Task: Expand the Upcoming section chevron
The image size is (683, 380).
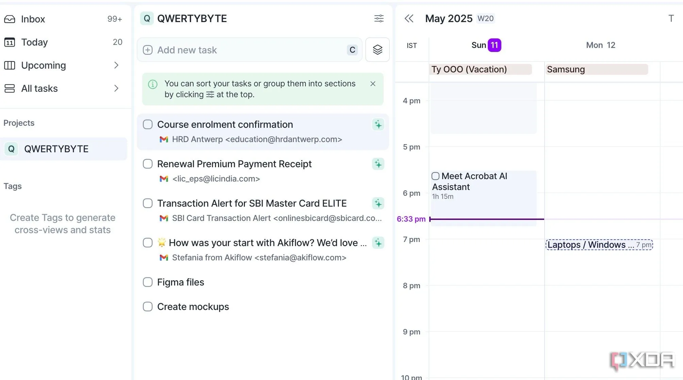Action: click(x=116, y=65)
